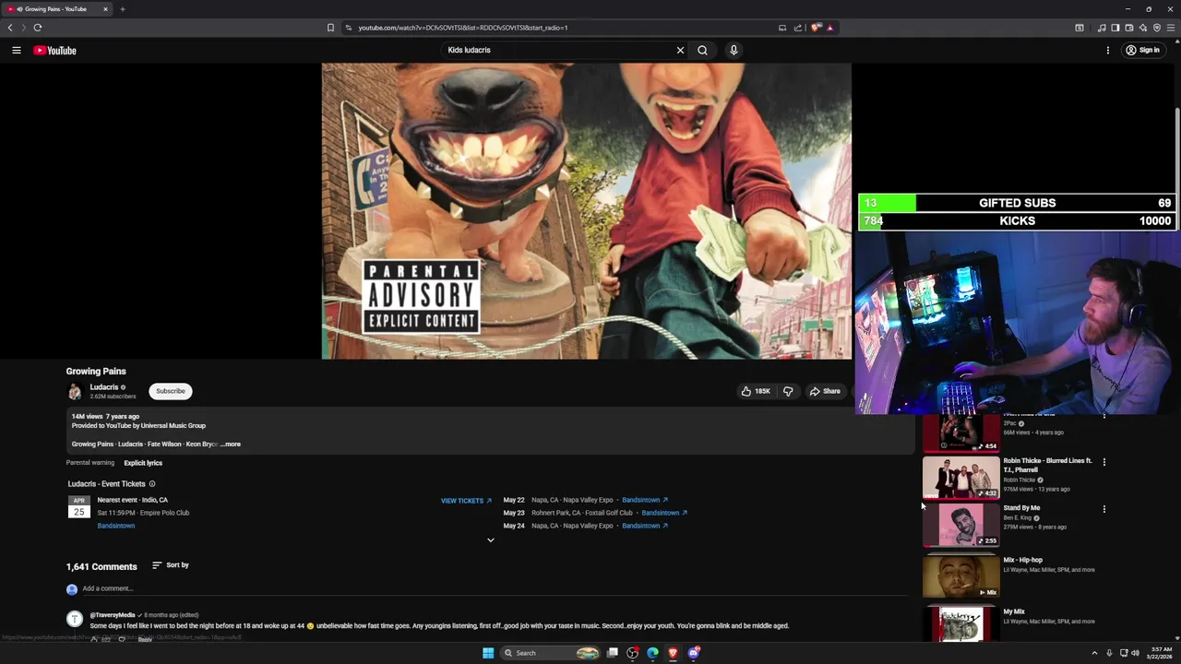Open a new browser tab
This screenshot has height=664, width=1181.
(x=123, y=9)
